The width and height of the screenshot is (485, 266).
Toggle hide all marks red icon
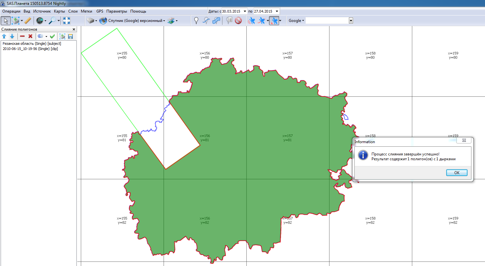238,21
